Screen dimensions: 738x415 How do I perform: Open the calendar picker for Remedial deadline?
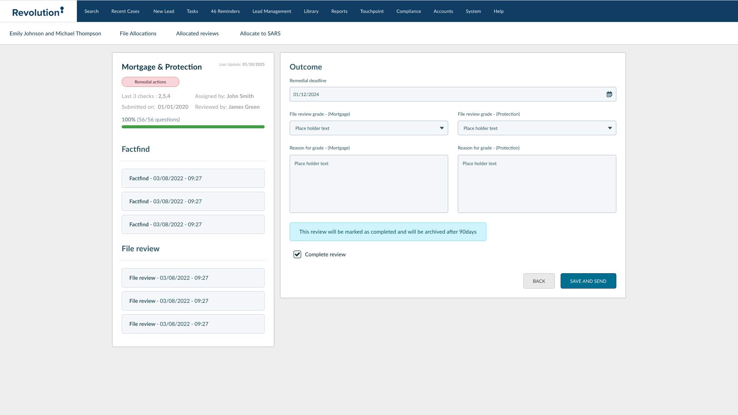pyautogui.click(x=609, y=94)
